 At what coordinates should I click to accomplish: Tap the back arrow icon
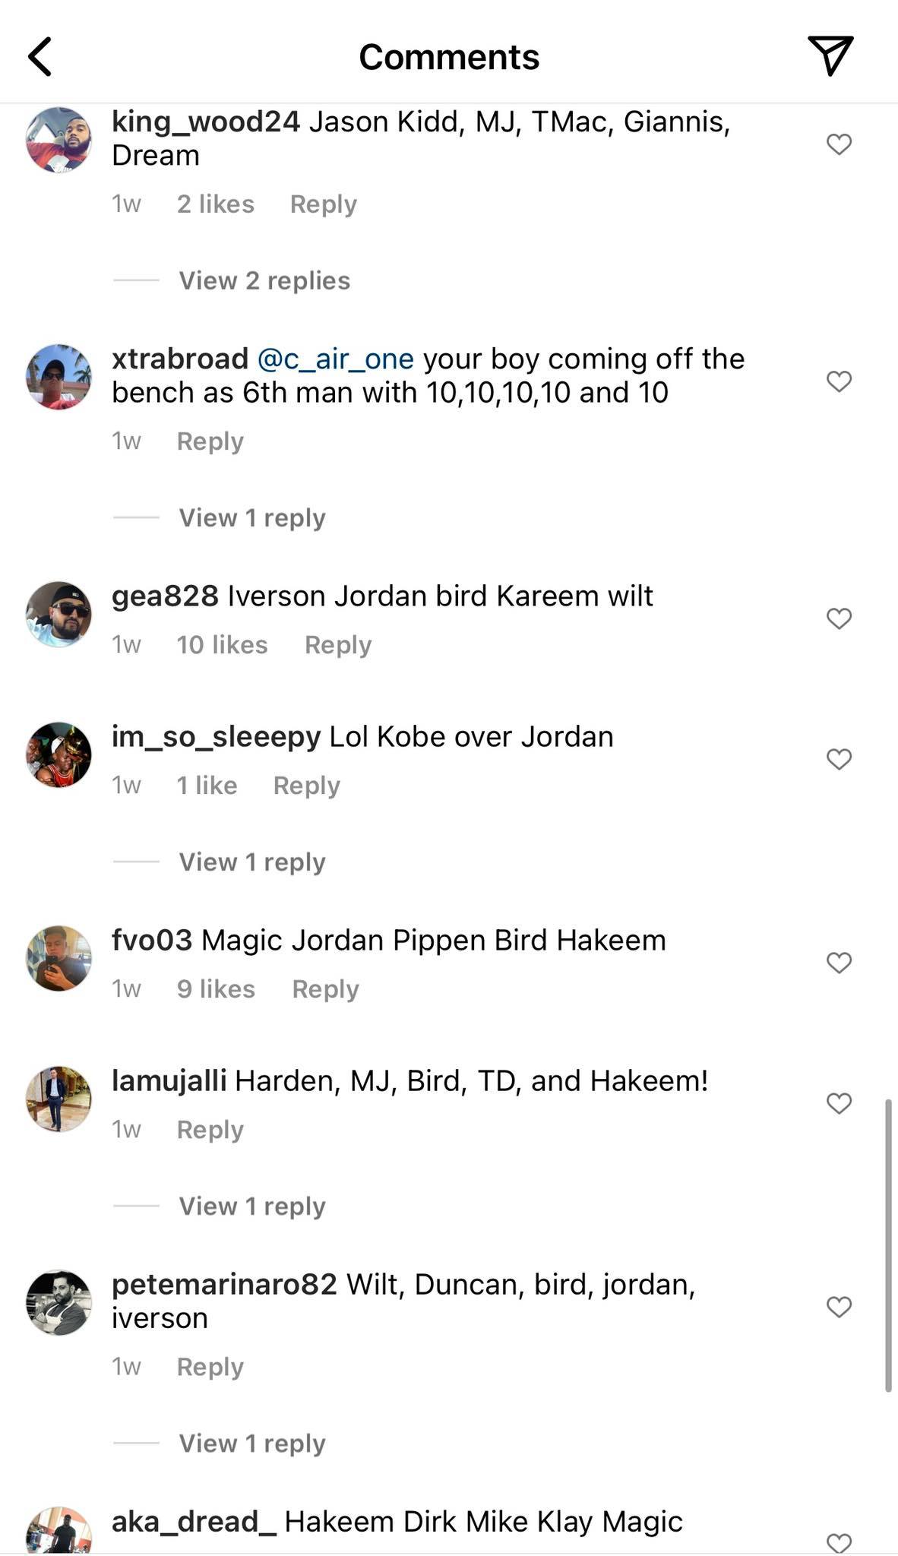point(40,57)
